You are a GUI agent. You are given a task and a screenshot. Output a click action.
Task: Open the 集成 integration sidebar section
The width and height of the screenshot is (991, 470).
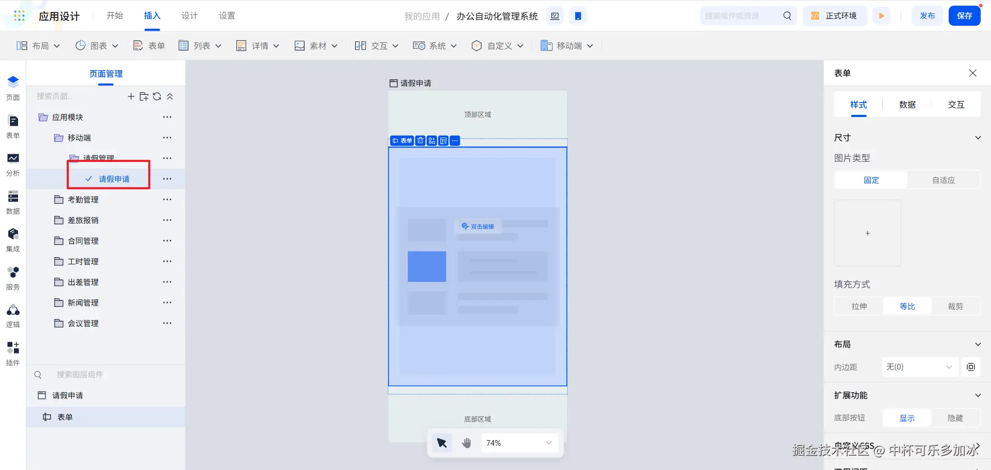tap(13, 240)
